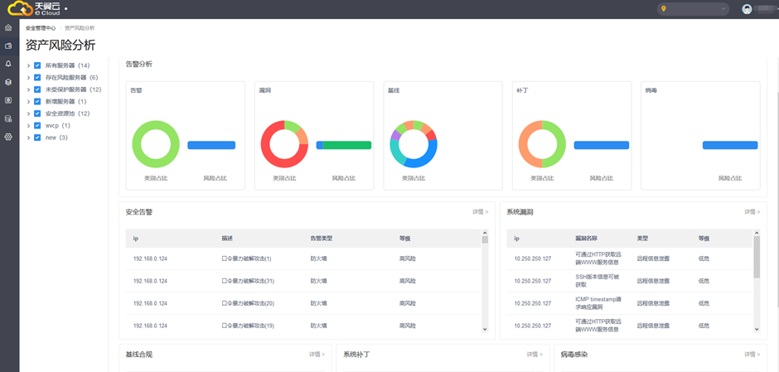The height and width of the screenshot is (372, 779).
Task: Uncheck the wvcp (1) checkbox
Action: click(37, 126)
